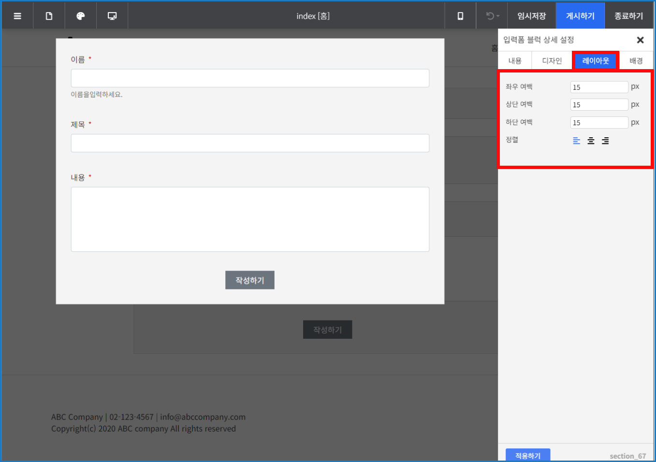Click the 작성하기 submit button
656x462 pixels.
coord(249,280)
